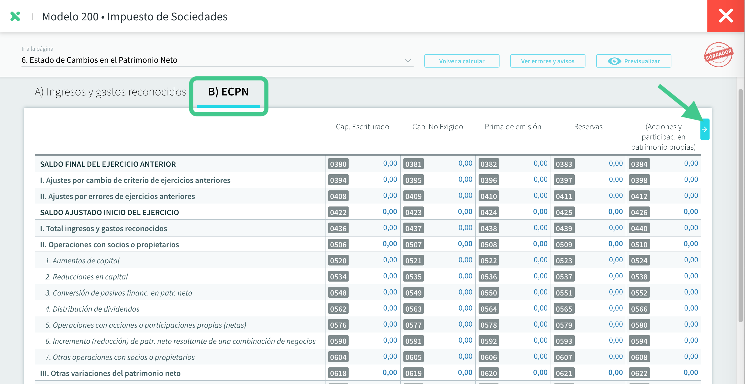Open 'Ver errores y avisos'
The image size is (745, 384).
click(x=548, y=61)
